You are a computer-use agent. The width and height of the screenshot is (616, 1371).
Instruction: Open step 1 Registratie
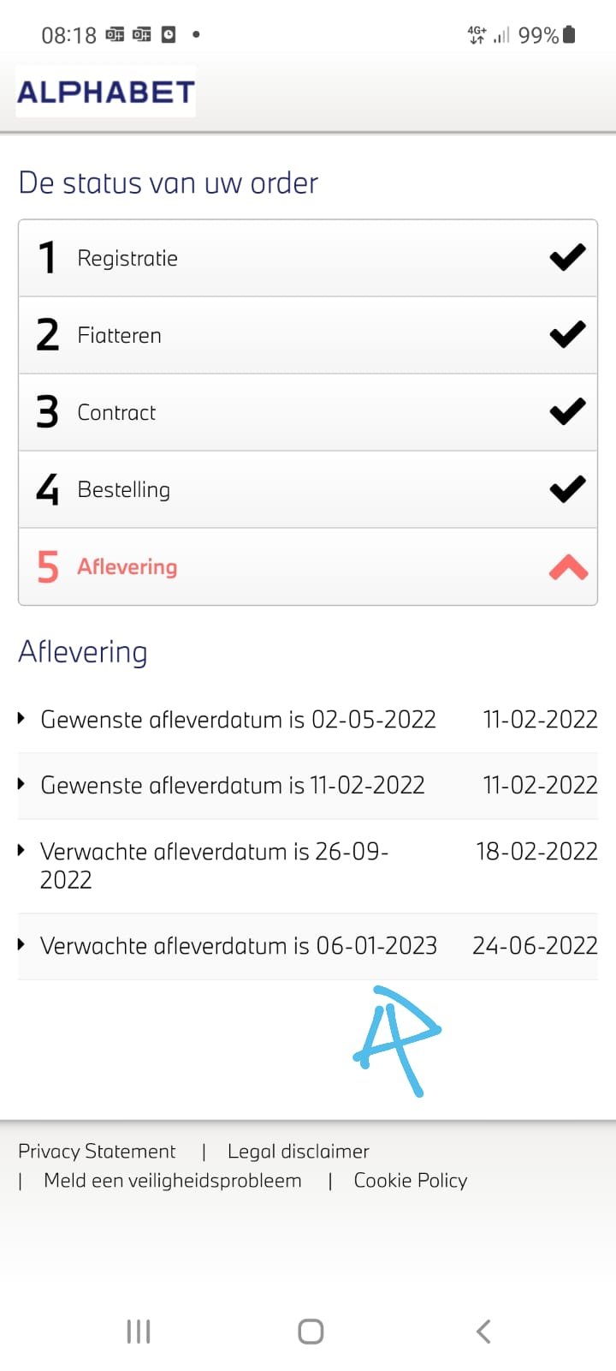coord(127,258)
